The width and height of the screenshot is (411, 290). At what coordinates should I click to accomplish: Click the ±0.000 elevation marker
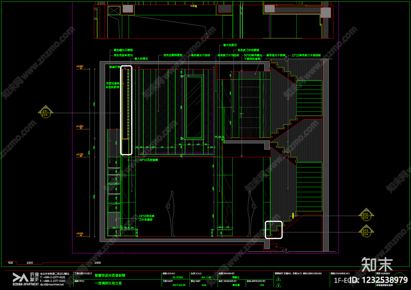coord(80,234)
